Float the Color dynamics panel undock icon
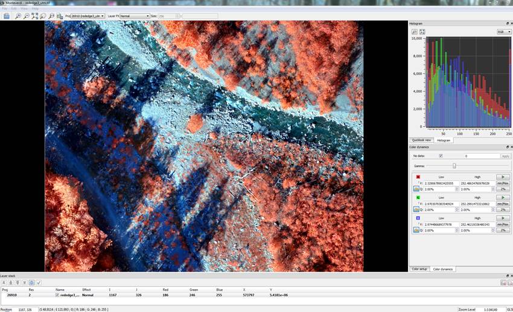Viewport: 513px width, 312px height. tap(508, 147)
